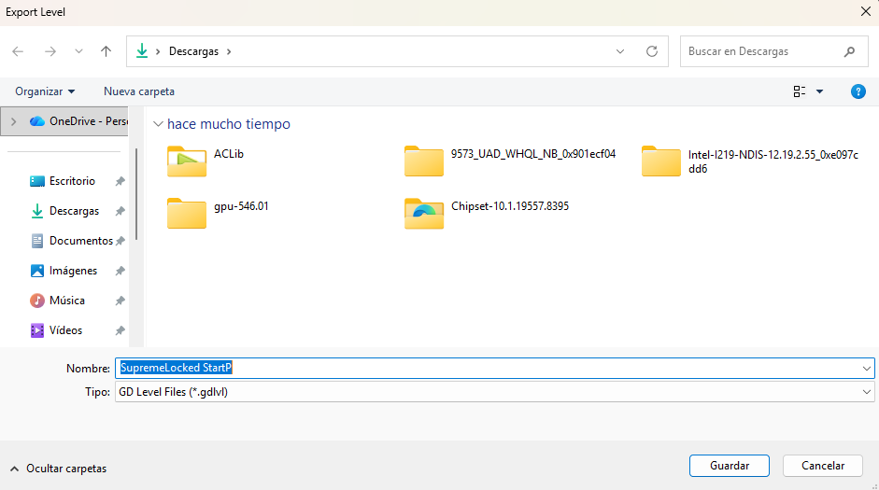Refresh the Descargas folder
The width and height of the screenshot is (879, 490).
pyautogui.click(x=651, y=51)
